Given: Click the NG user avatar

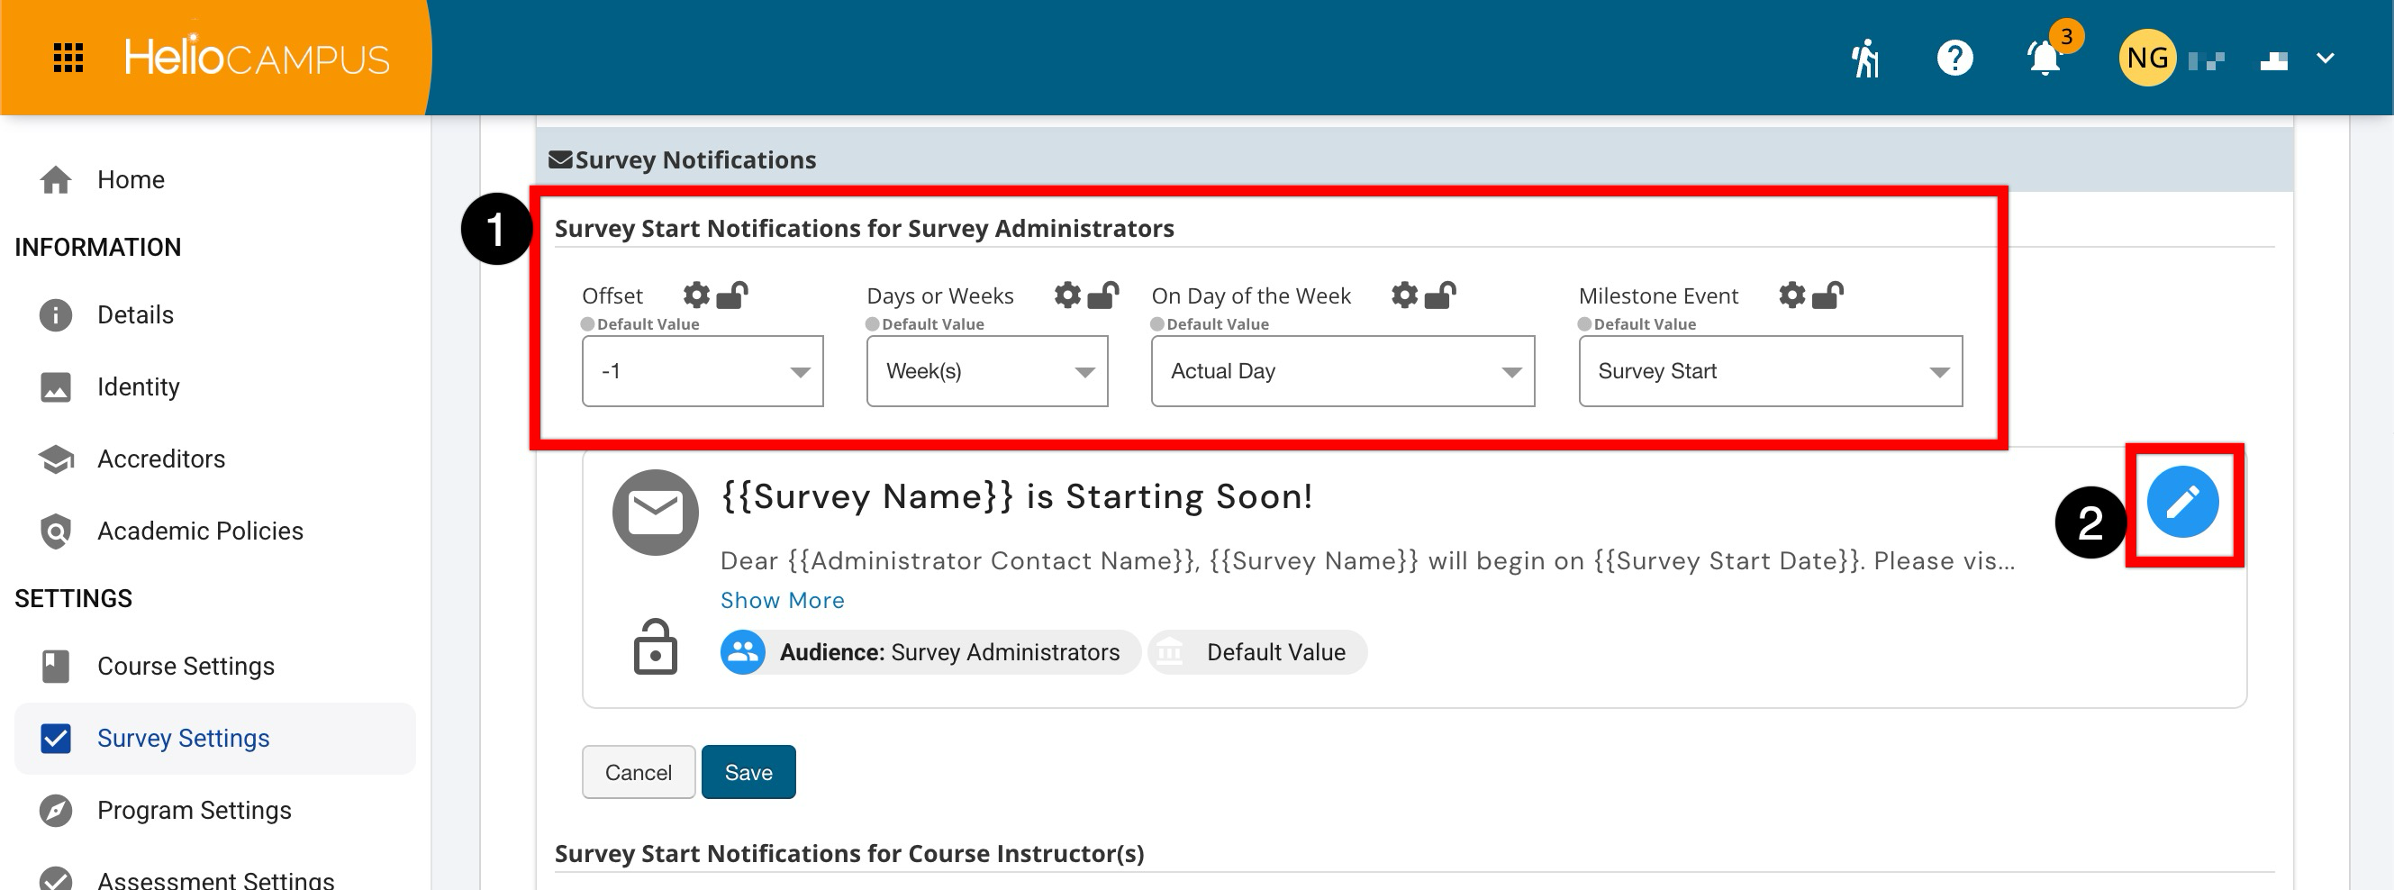Looking at the screenshot, I should (x=2147, y=58).
